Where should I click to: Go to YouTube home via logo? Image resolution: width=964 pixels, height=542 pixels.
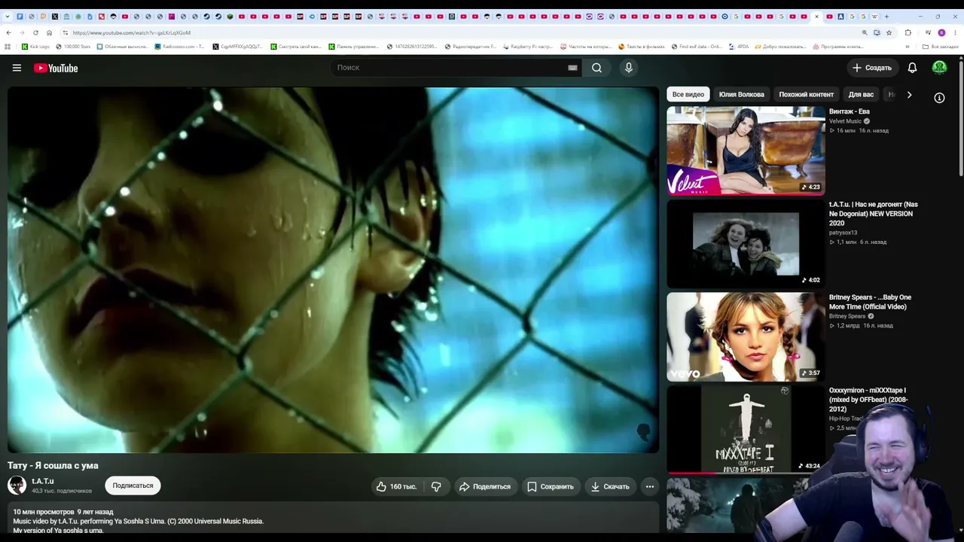[x=56, y=68]
